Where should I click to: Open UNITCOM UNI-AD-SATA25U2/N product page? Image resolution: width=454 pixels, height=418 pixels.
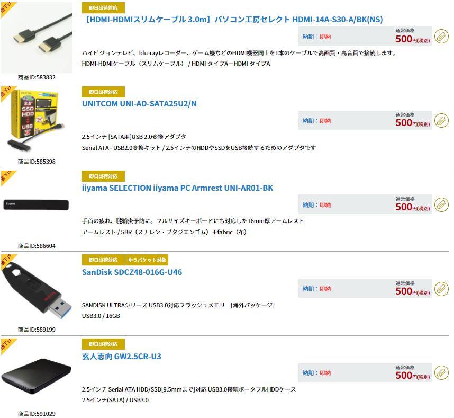(139, 103)
